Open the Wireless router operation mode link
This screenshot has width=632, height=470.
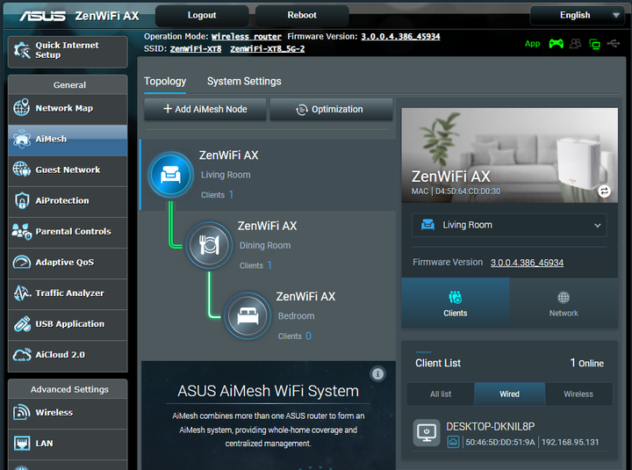247,37
